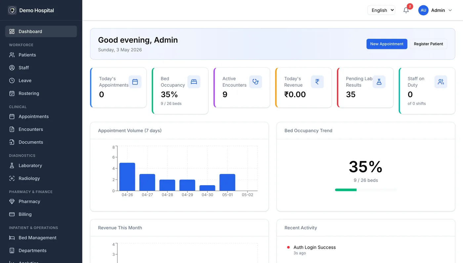Click the calendar icon on Today's Appointments card
This screenshot has height=263, width=463.
coord(135,82)
